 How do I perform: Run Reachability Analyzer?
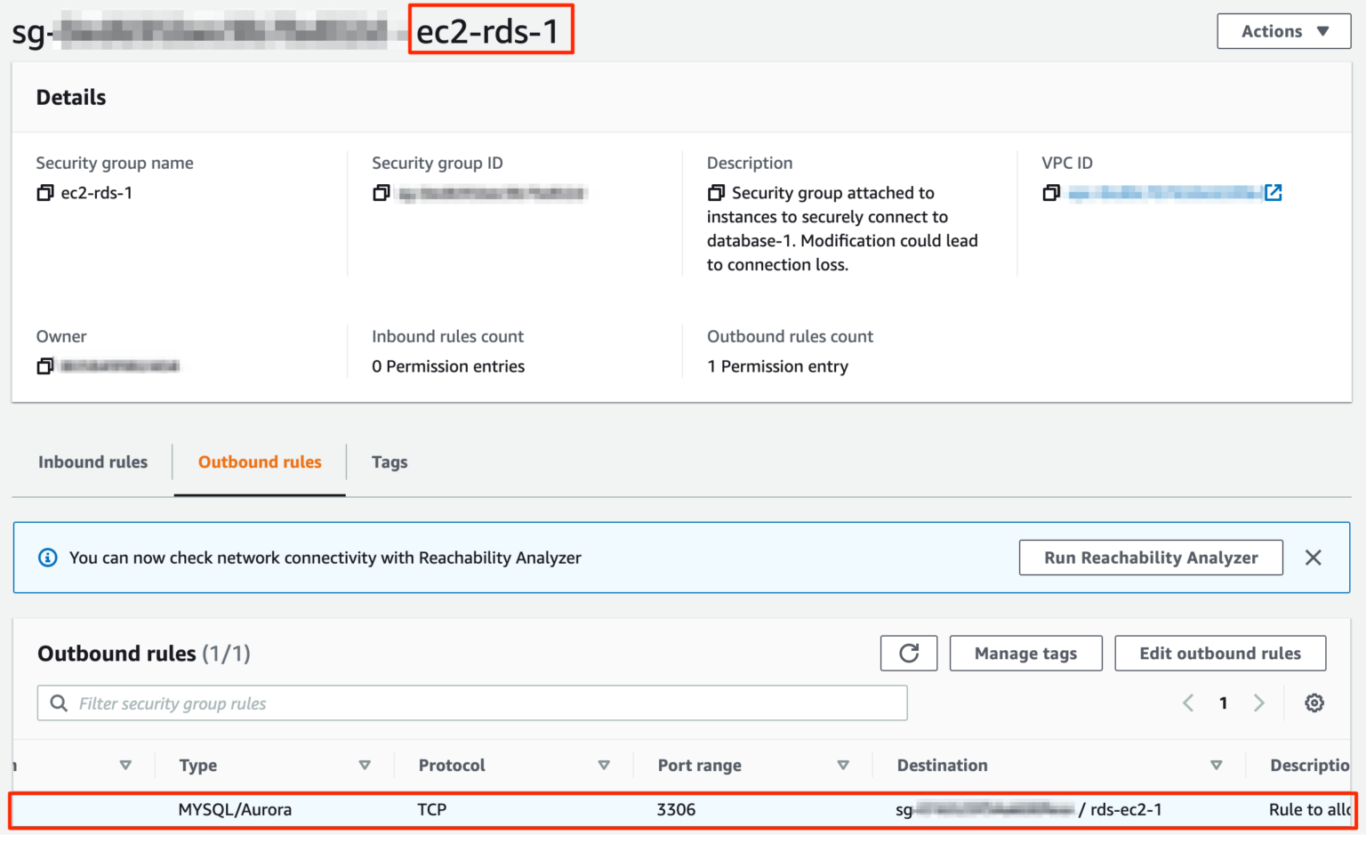click(x=1150, y=558)
